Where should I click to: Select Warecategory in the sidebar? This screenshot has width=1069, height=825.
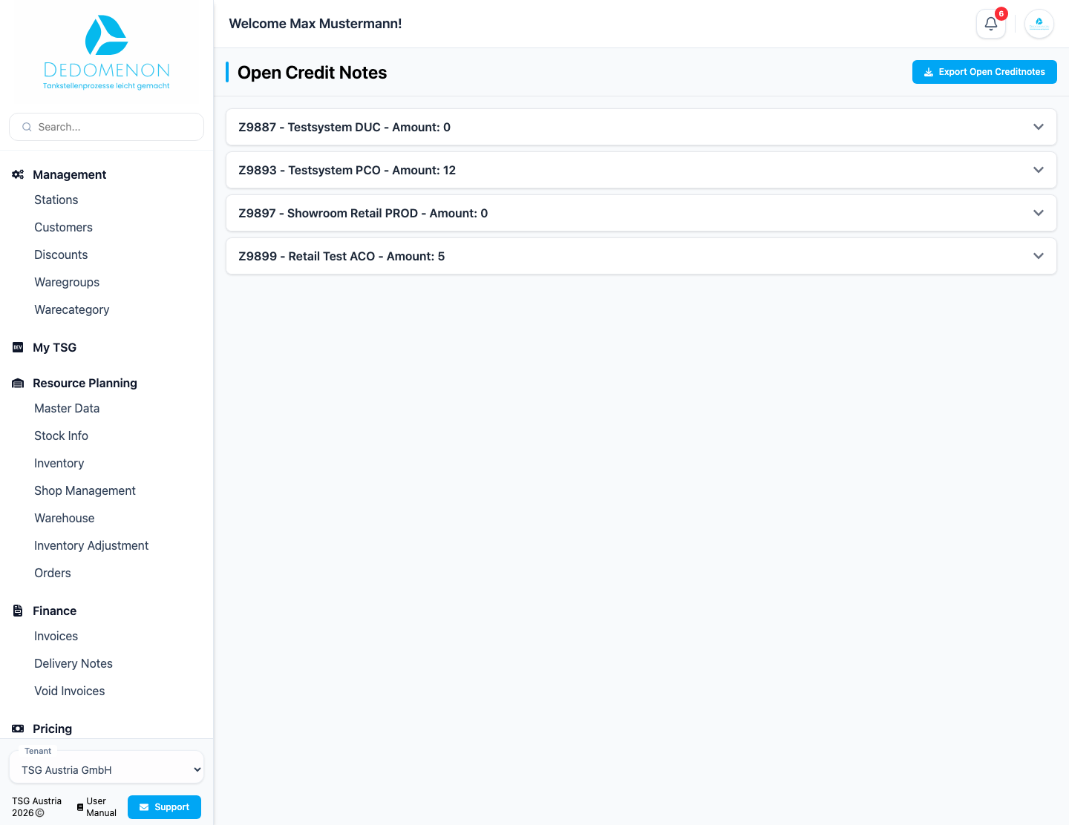72,309
